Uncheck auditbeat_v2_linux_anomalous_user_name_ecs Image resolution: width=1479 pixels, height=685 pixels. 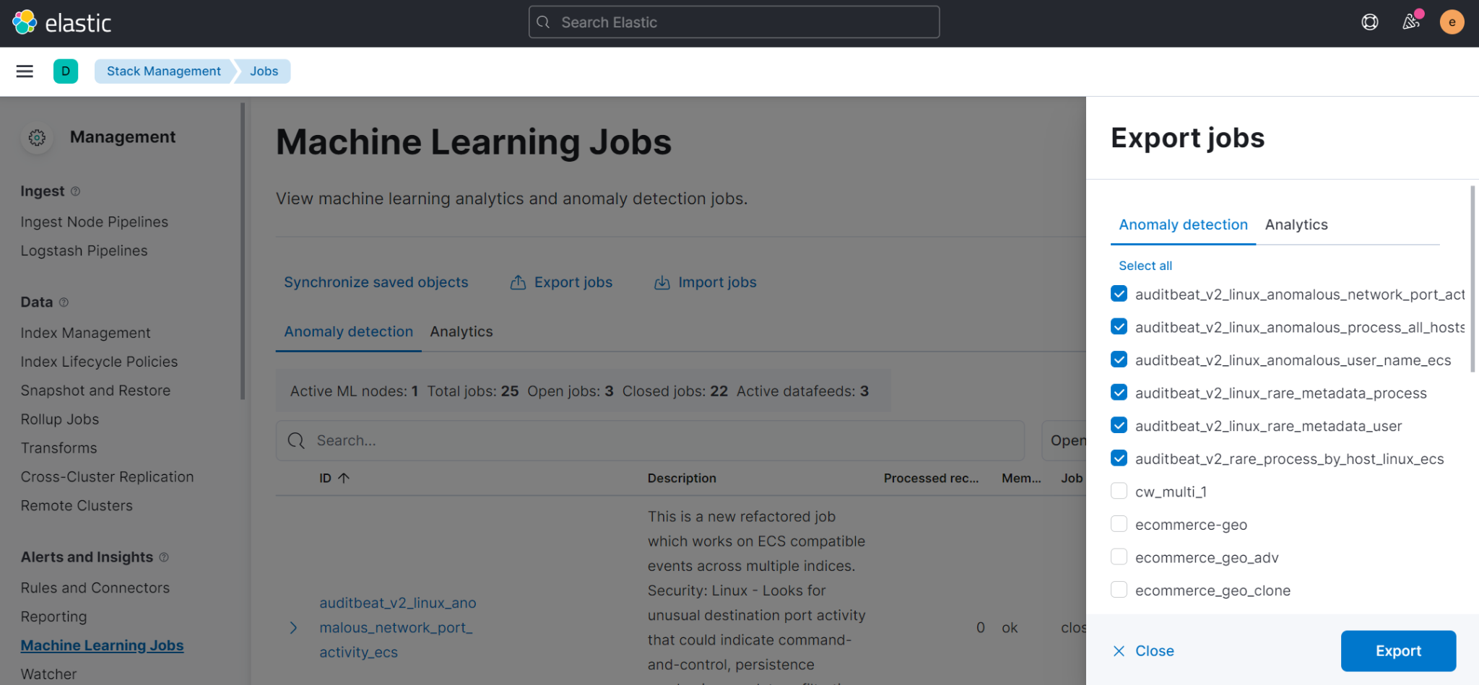point(1119,359)
